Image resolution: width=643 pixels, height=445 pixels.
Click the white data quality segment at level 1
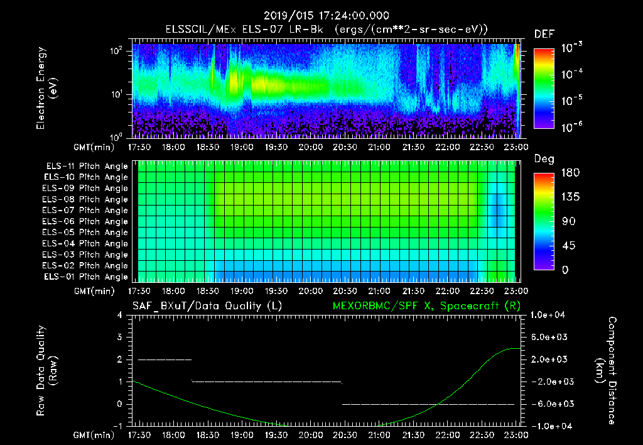[267, 382]
